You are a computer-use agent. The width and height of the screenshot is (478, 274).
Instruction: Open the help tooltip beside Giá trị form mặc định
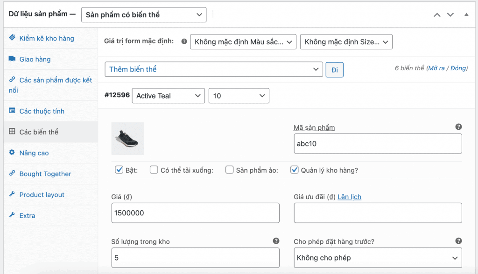coord(184,41)
